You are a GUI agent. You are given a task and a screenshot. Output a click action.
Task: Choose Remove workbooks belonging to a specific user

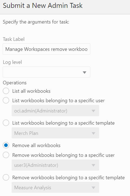pyautogui.click(x=6, y=155)
